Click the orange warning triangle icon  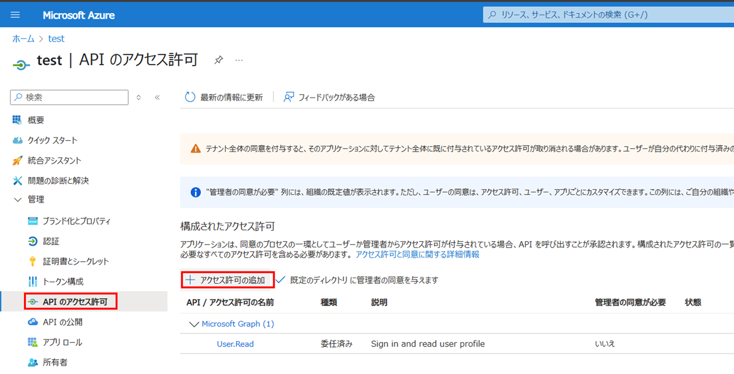(x=195, y=149)
